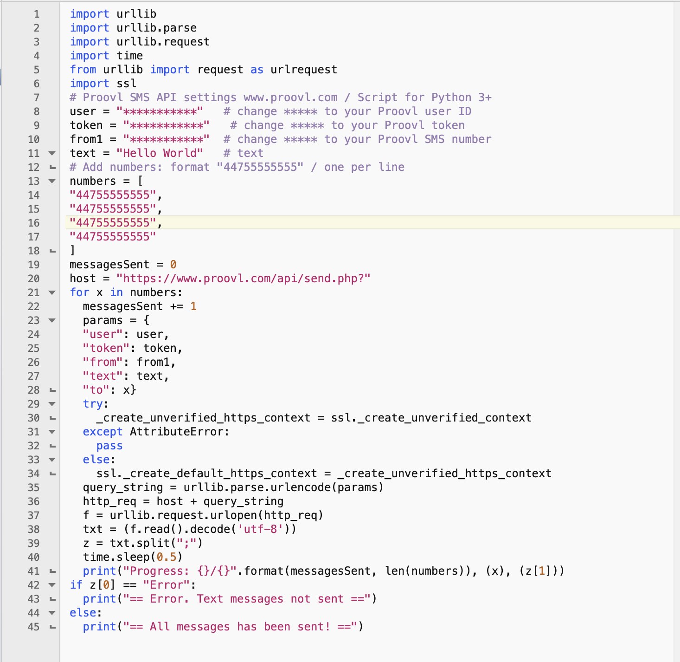Image resolution: width=680 pixels, height=662 pixels.
Task: Click line number 1 in the gutter
Action: (x=37, y=14)
